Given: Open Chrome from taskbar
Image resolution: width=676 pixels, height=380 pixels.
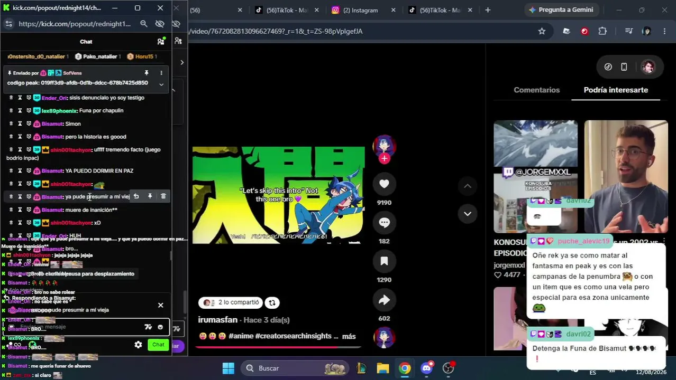Looking at the screenshot, I should click(405, 368).
